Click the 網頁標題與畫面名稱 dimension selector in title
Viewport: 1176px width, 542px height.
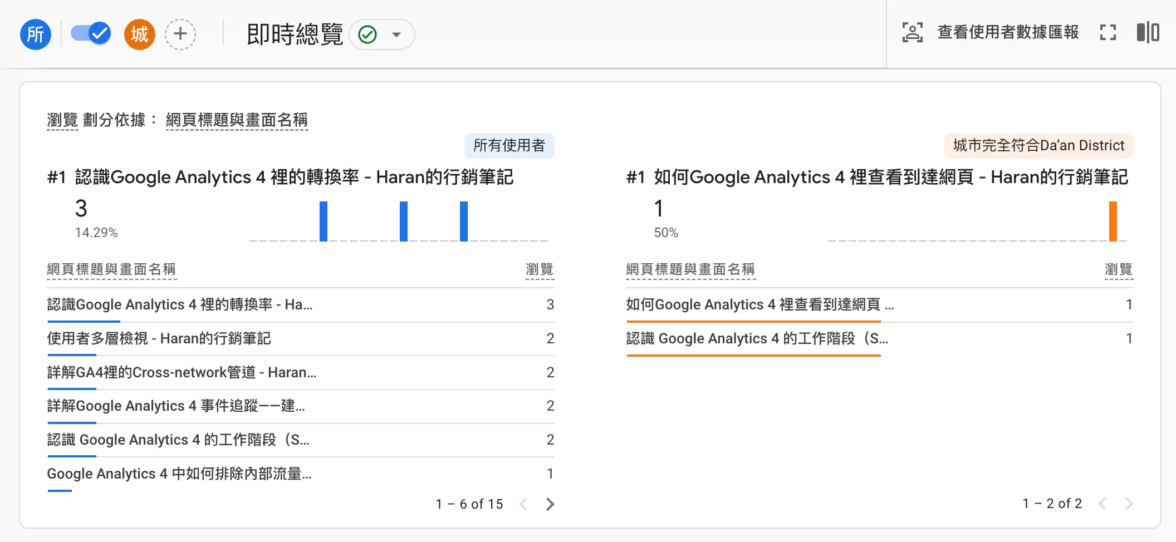(x=237, y=120)
